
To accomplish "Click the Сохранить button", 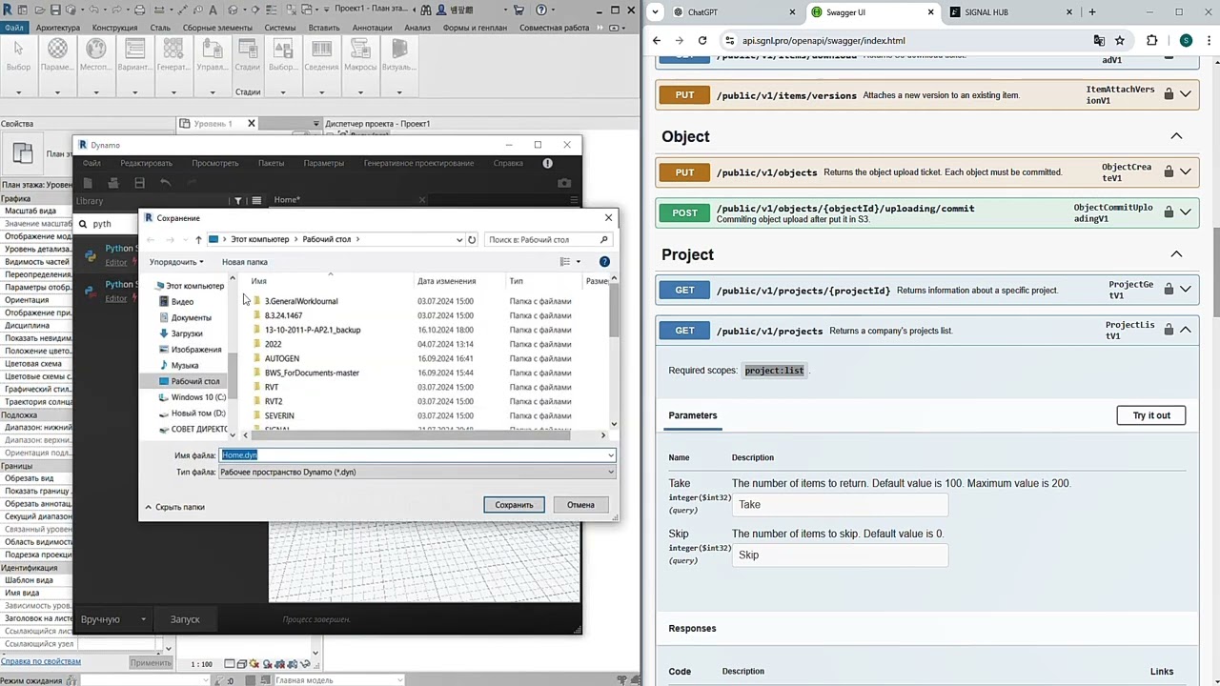I will tap(514, 505).
